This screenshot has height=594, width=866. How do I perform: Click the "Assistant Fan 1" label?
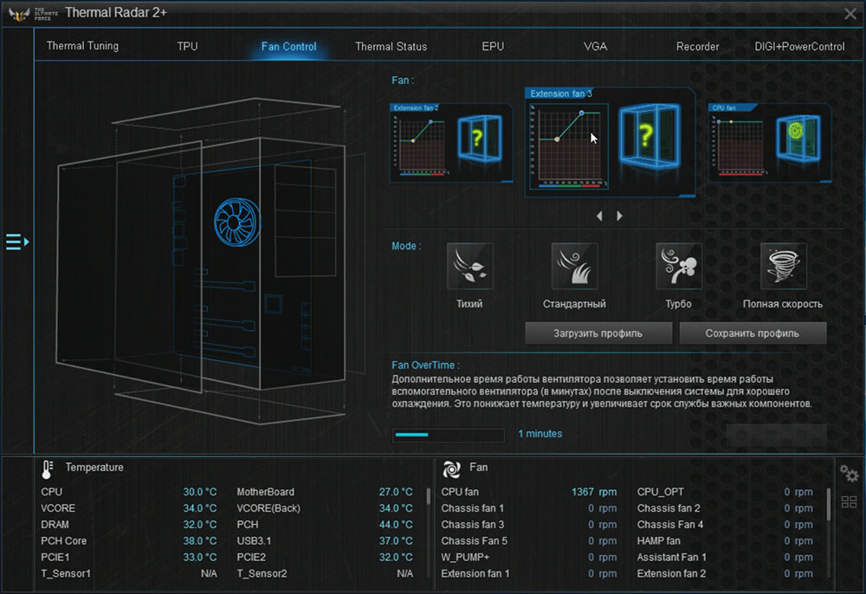(672, 558)
